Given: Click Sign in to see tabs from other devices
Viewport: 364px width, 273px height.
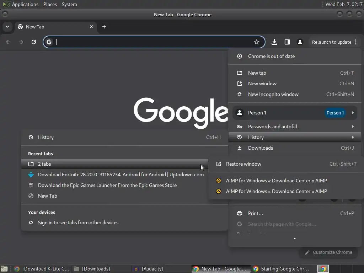Looking at the screenshot, I should [124, 223].
